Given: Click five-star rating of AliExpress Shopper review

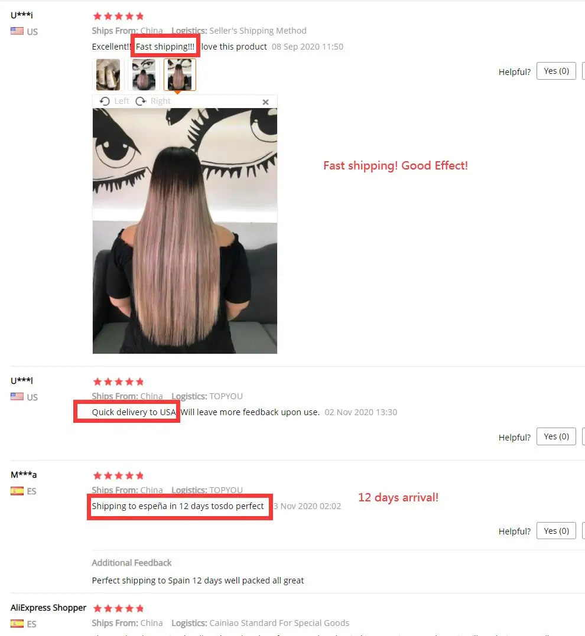Looking at the screenshot, I should click(x=118, y=608).
